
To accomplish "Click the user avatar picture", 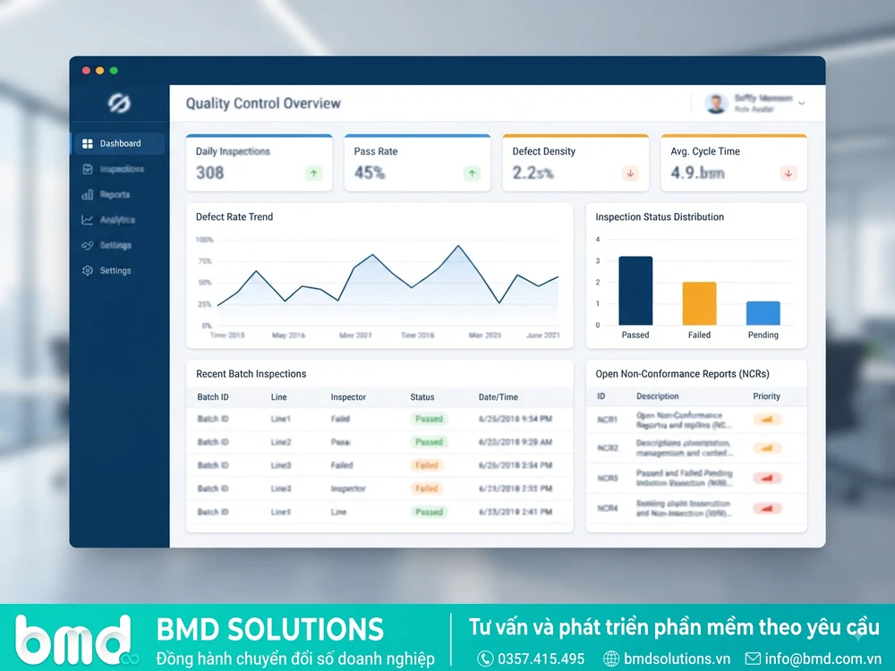I will point(716,103).
